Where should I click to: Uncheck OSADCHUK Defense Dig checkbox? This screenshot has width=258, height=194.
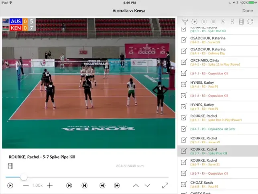[x=184, y=51]
